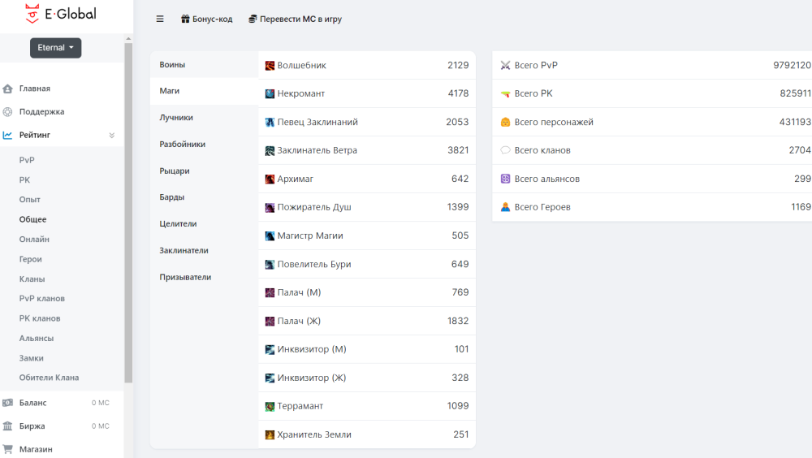Viewport: 812px width, 458px height.
Task: Open the Баланс sidebar item
Action: [x=32, y=403]
